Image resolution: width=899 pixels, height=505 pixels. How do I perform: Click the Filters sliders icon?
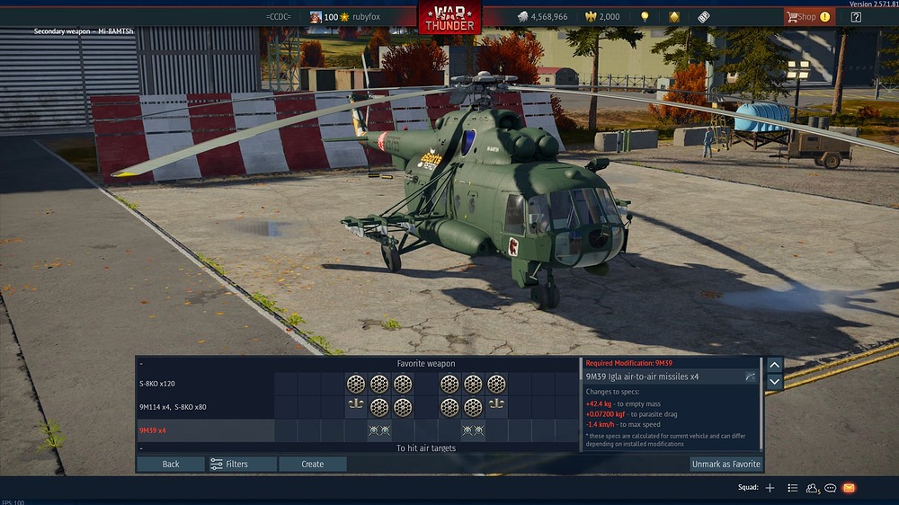click(216, 464)
